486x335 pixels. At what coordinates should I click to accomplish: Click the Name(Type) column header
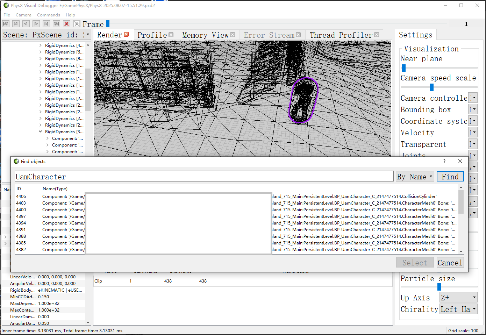(55, 188)
